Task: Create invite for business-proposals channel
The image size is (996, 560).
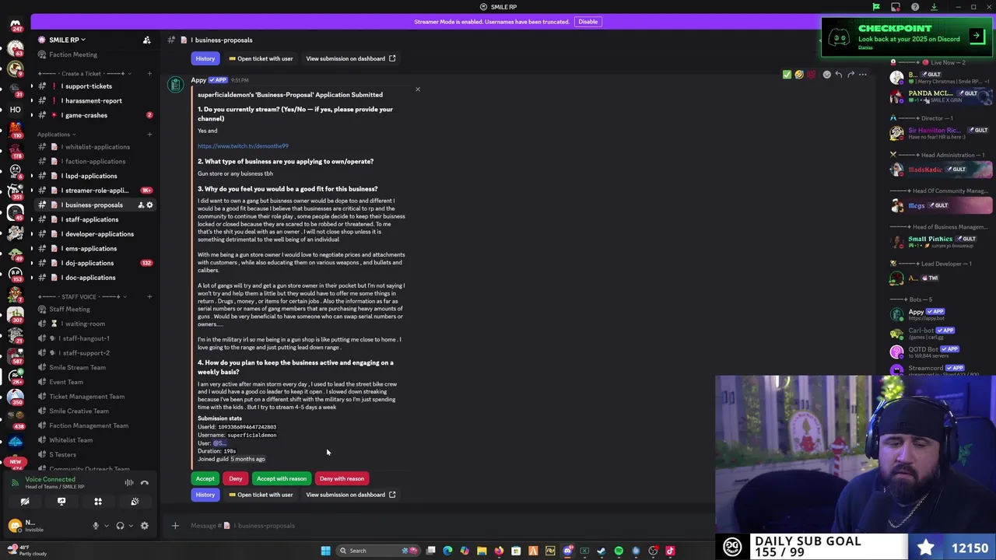Action: pyautogui.click(x=140, y=205)
